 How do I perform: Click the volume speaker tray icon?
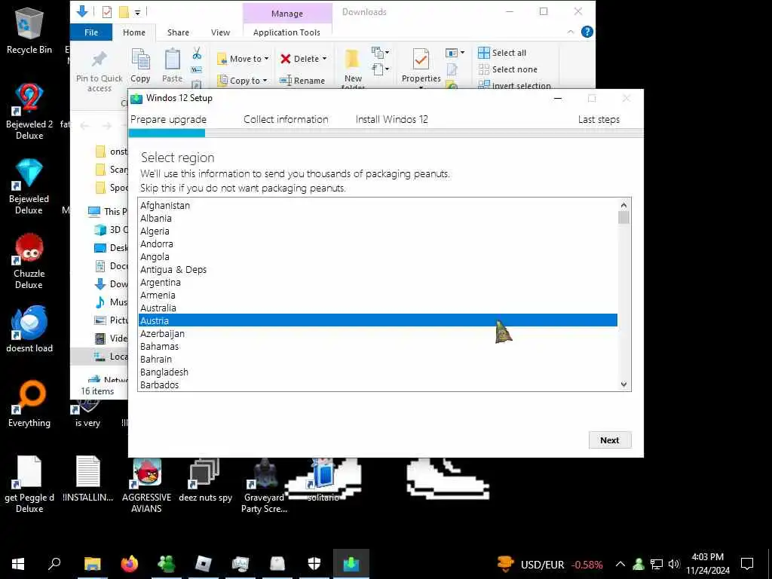[674, 564]
